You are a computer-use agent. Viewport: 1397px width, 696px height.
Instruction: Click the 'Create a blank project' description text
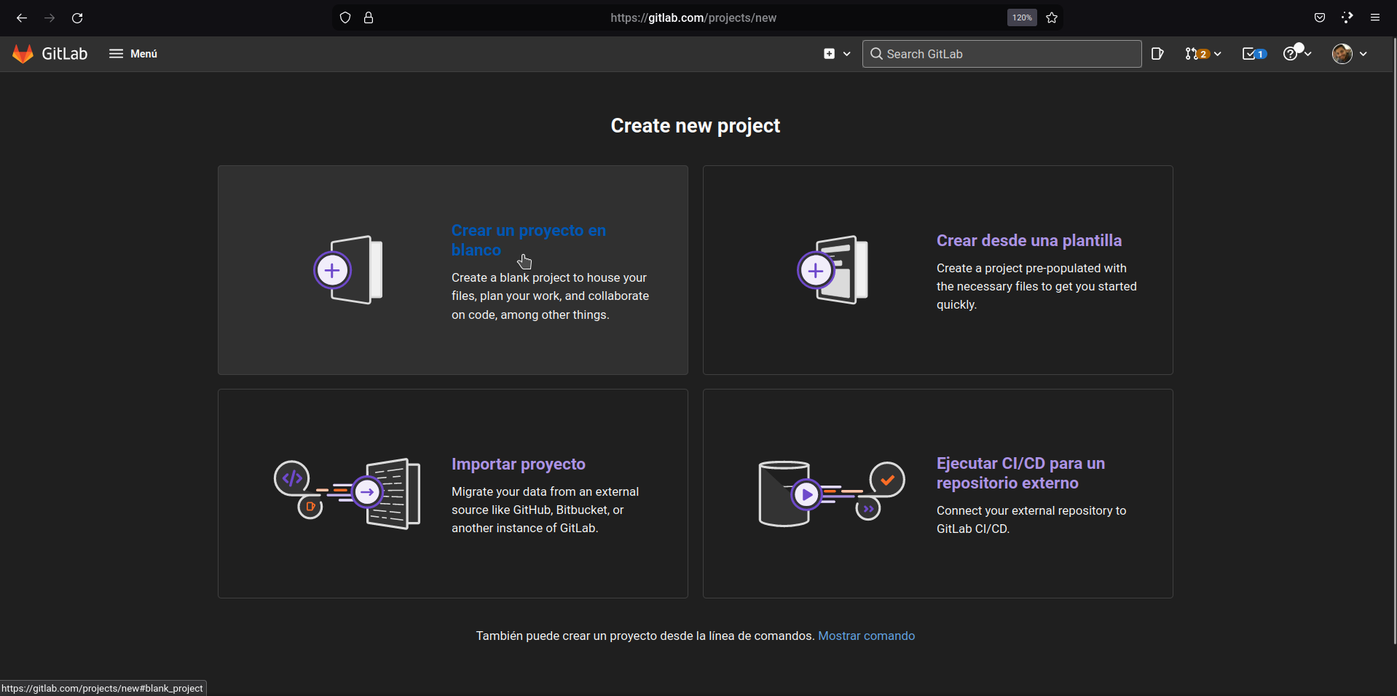(x=550, y=296)
